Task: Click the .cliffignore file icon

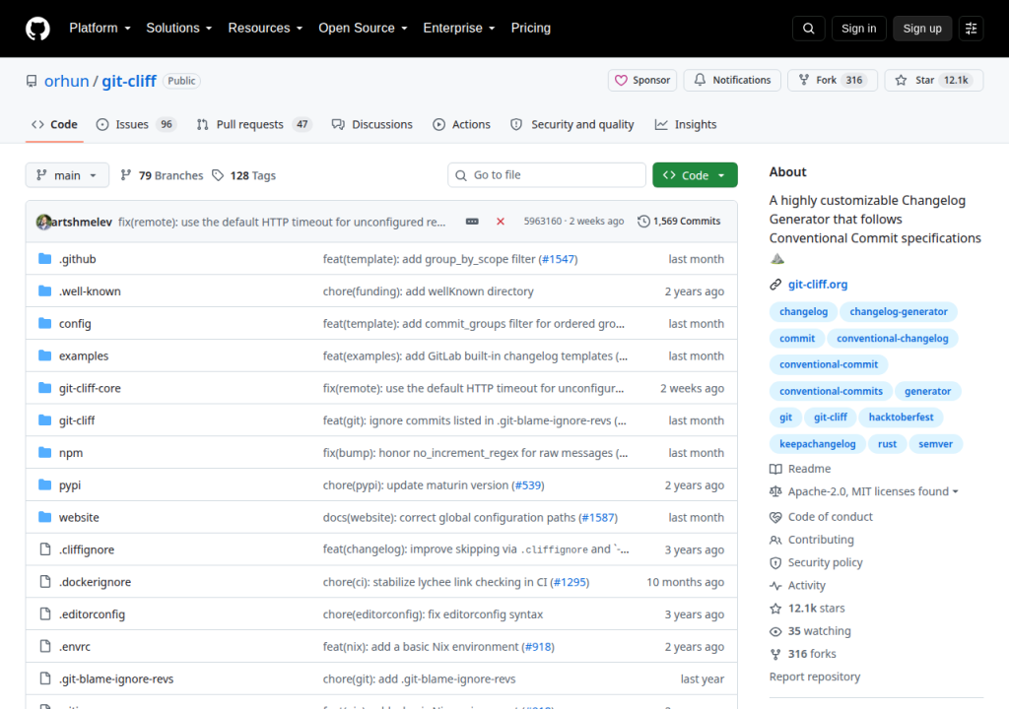Action: [x=45, y=549]
